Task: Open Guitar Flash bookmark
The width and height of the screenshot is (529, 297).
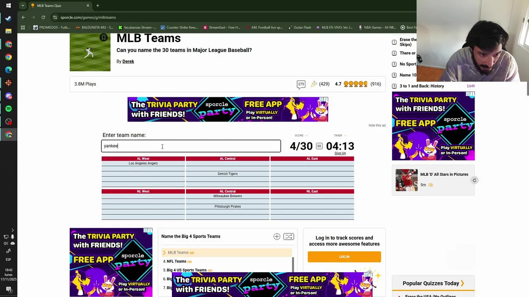Action: point(299,28)
